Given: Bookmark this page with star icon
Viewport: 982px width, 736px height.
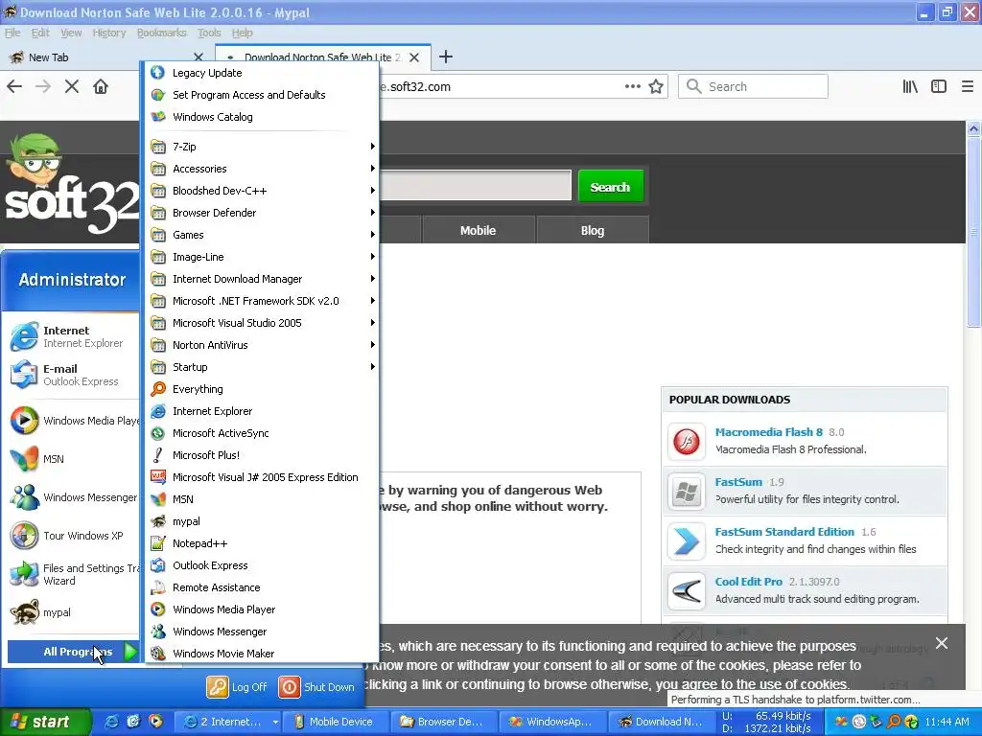Looking at the screenshot, I should click(x=656, y=86).
